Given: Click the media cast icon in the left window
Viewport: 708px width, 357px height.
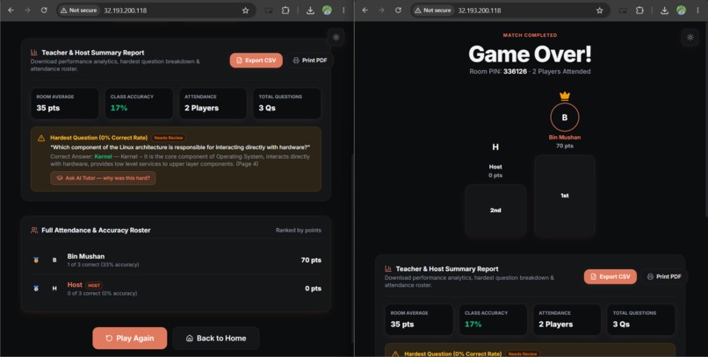Looking at the screenshot, I should point(269,10).
